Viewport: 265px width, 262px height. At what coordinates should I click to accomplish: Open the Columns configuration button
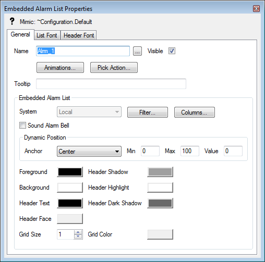point(195,113)
